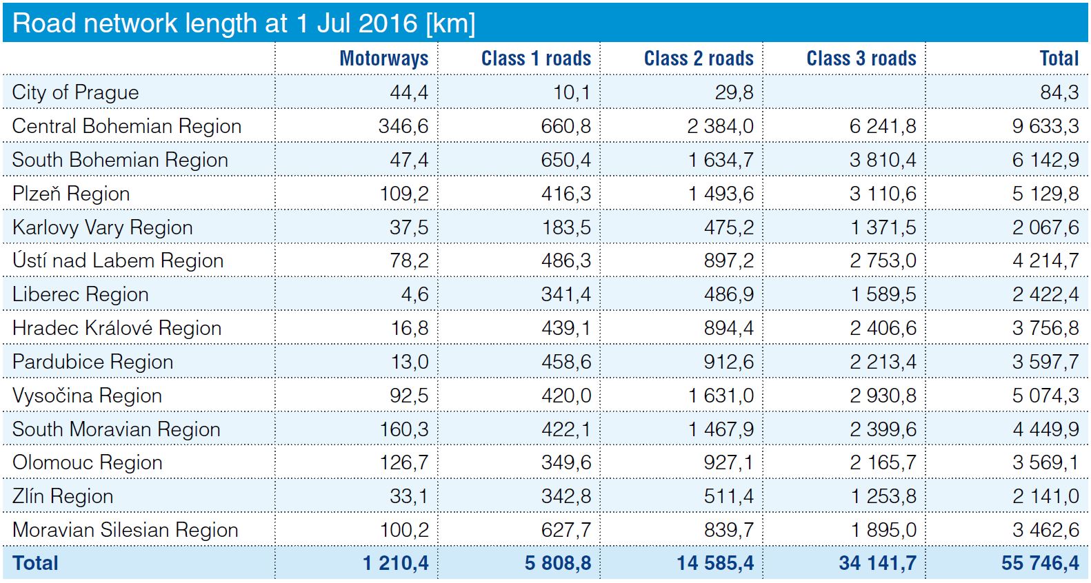This screenshot has width=1091, height=583.
Task: Select South Moravian motorways value 160,3
Action: pyautogui.click(x=404, y=429)
